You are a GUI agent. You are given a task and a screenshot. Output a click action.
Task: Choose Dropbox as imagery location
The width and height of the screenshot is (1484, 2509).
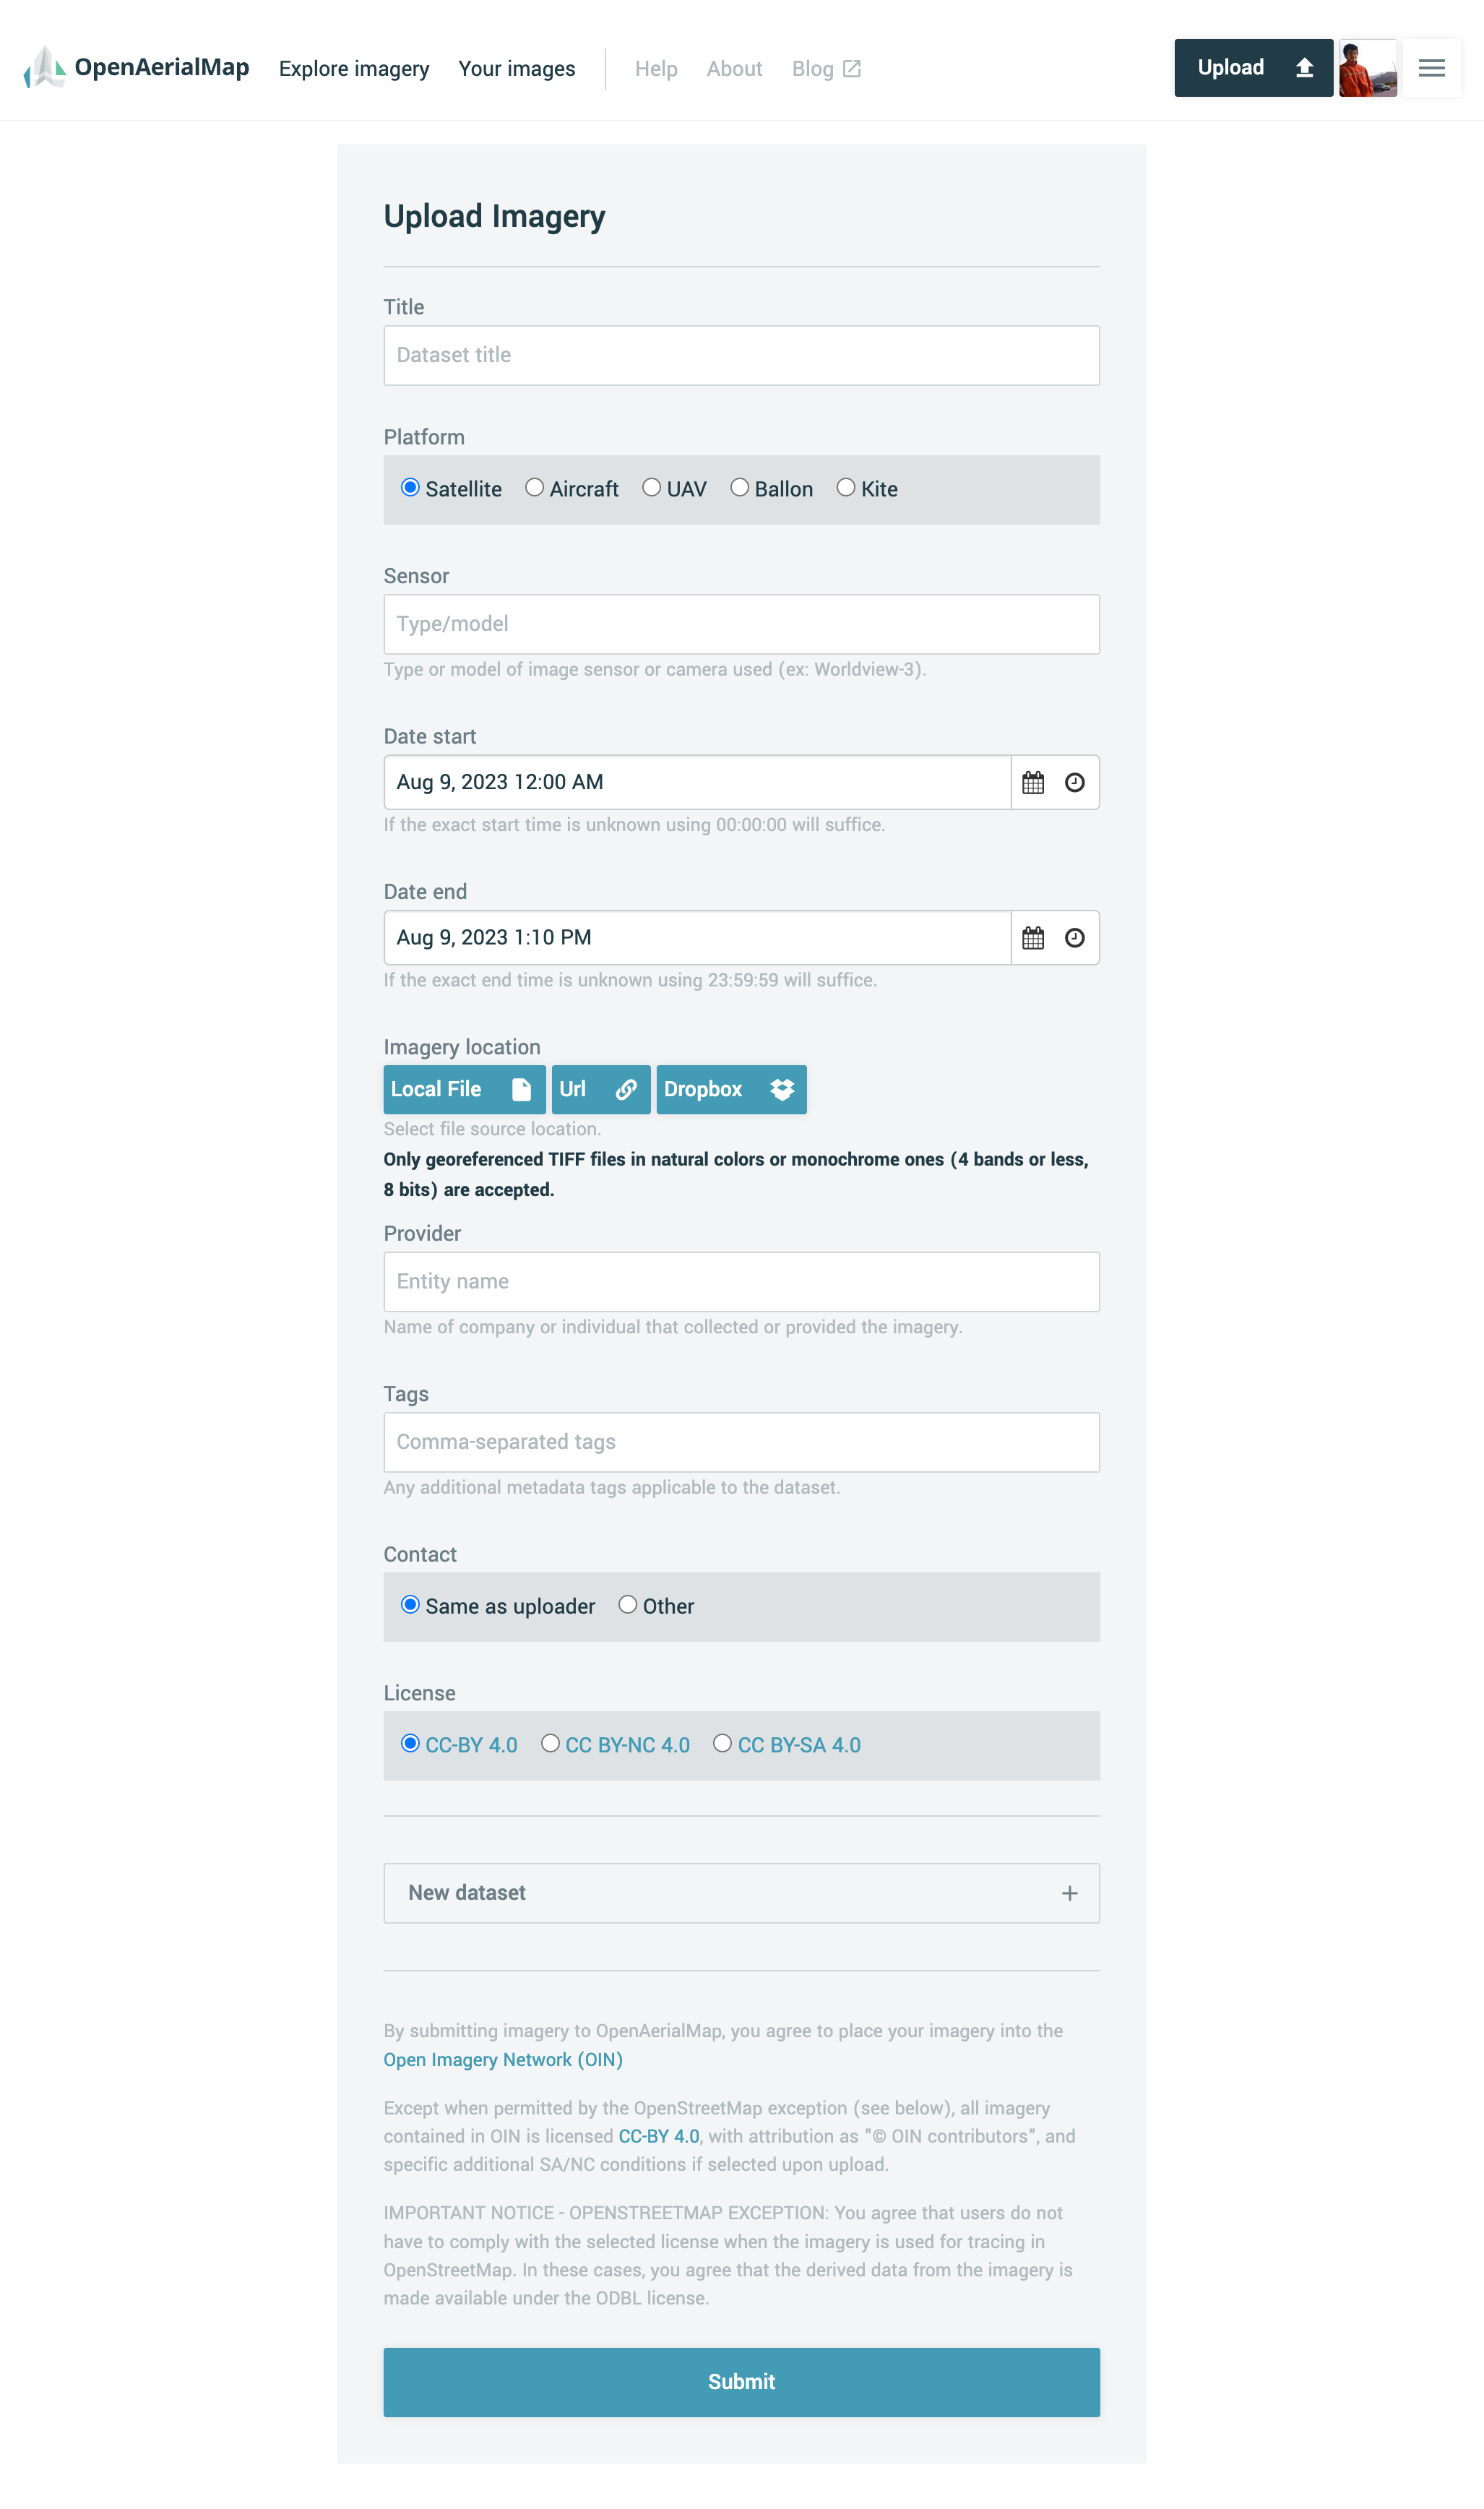coord(731,1089)
